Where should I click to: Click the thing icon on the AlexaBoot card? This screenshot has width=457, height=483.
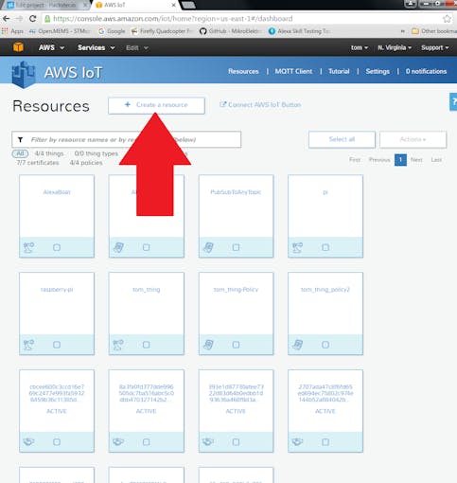tap(28, 247)
